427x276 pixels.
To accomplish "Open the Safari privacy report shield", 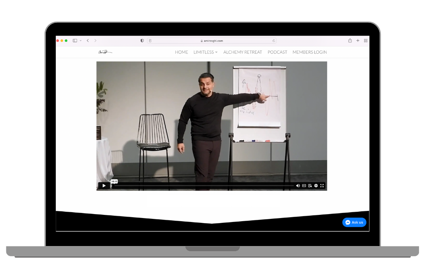I will click(142, 41).
